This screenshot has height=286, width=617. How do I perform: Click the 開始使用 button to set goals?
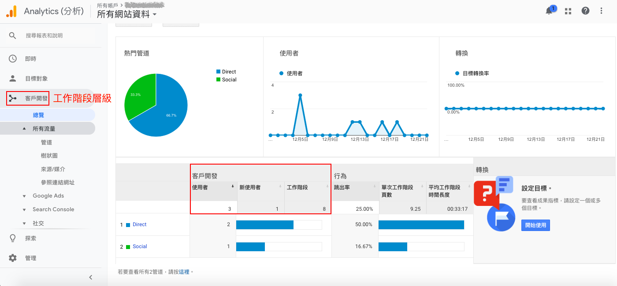click(535, 225)
